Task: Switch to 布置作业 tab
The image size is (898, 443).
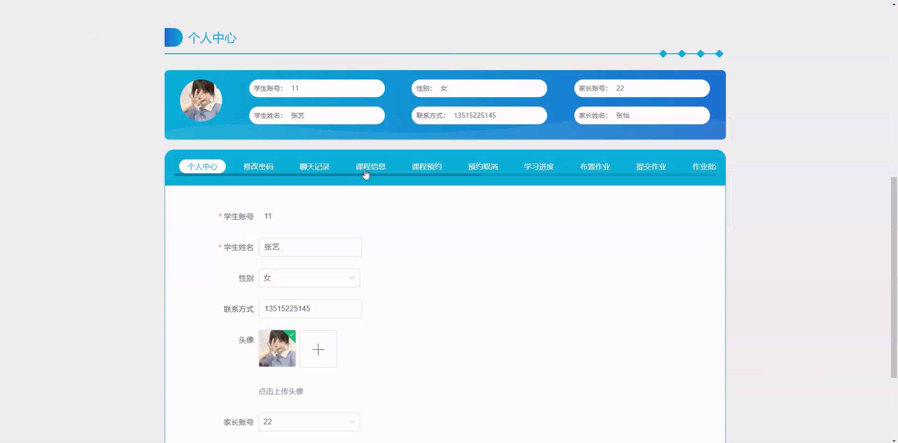Action: pos(595,166)
